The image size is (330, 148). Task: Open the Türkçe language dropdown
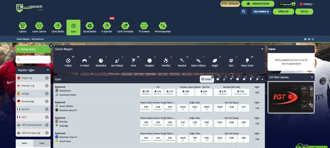[307, 4]
